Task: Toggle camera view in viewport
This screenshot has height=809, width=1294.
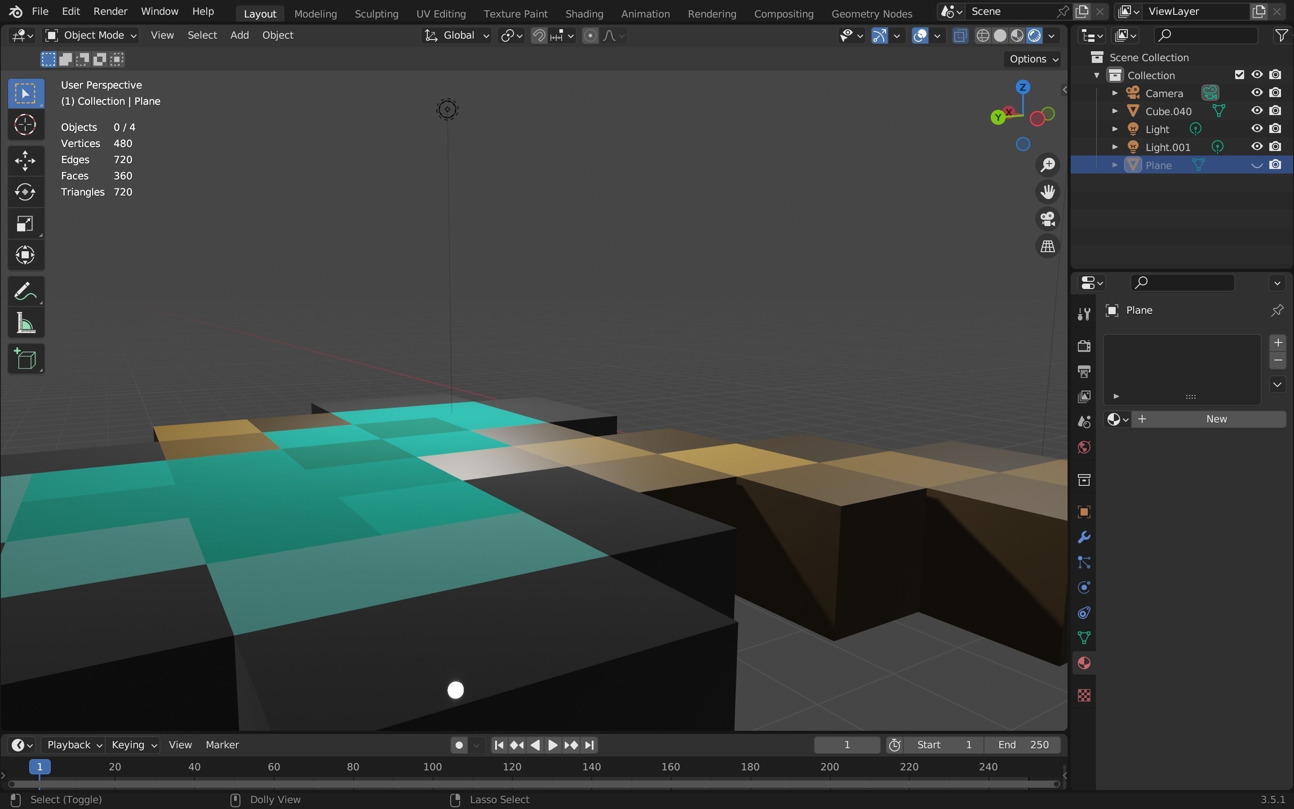Action: [x=1047, y=219]
